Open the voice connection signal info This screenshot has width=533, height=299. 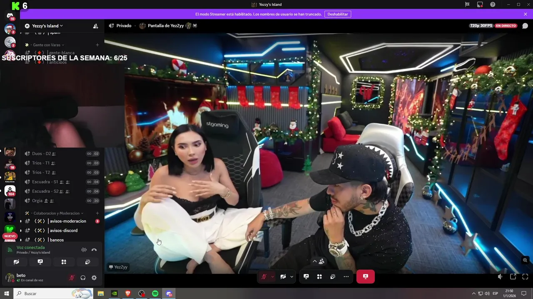pyautogui.click(x=10, y=250)
